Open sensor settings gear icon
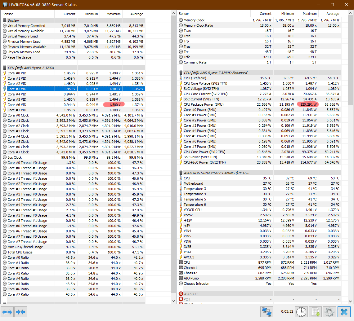 tap(329, 312)
